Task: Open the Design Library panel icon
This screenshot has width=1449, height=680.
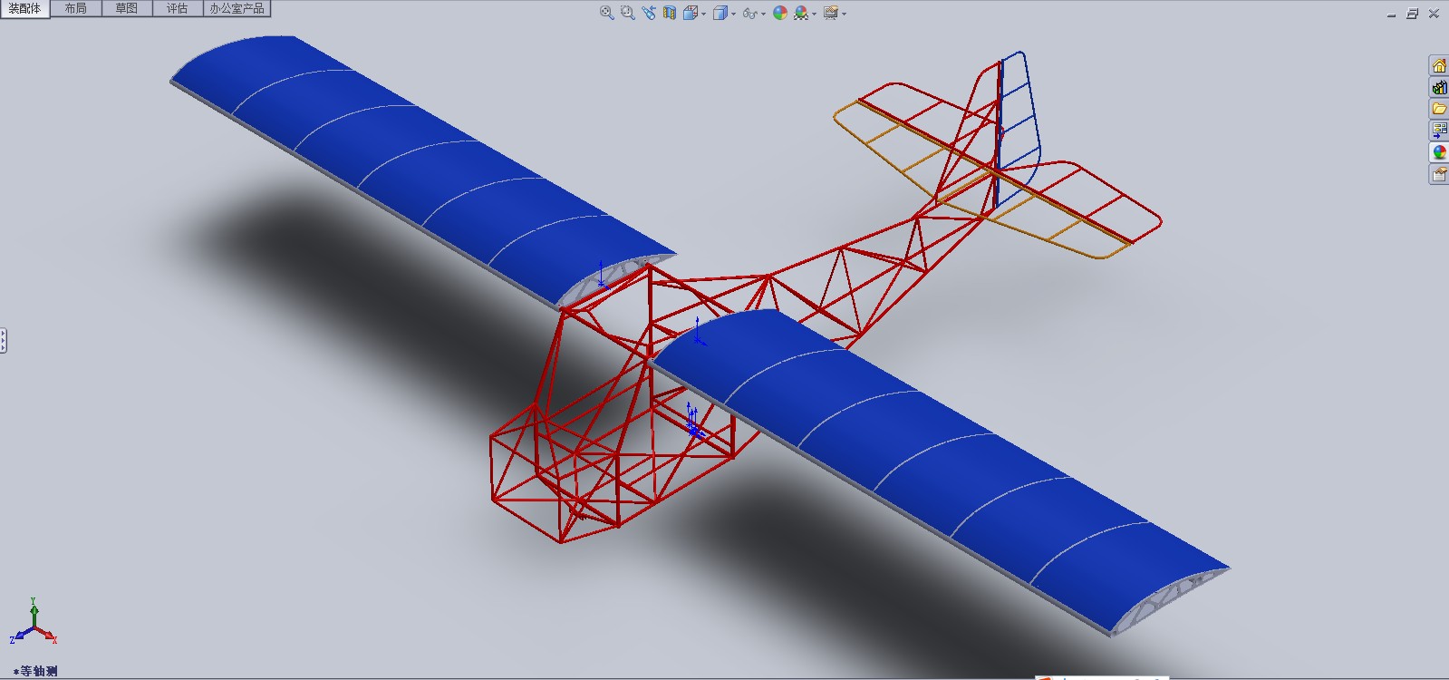Action: point(1439,87)
